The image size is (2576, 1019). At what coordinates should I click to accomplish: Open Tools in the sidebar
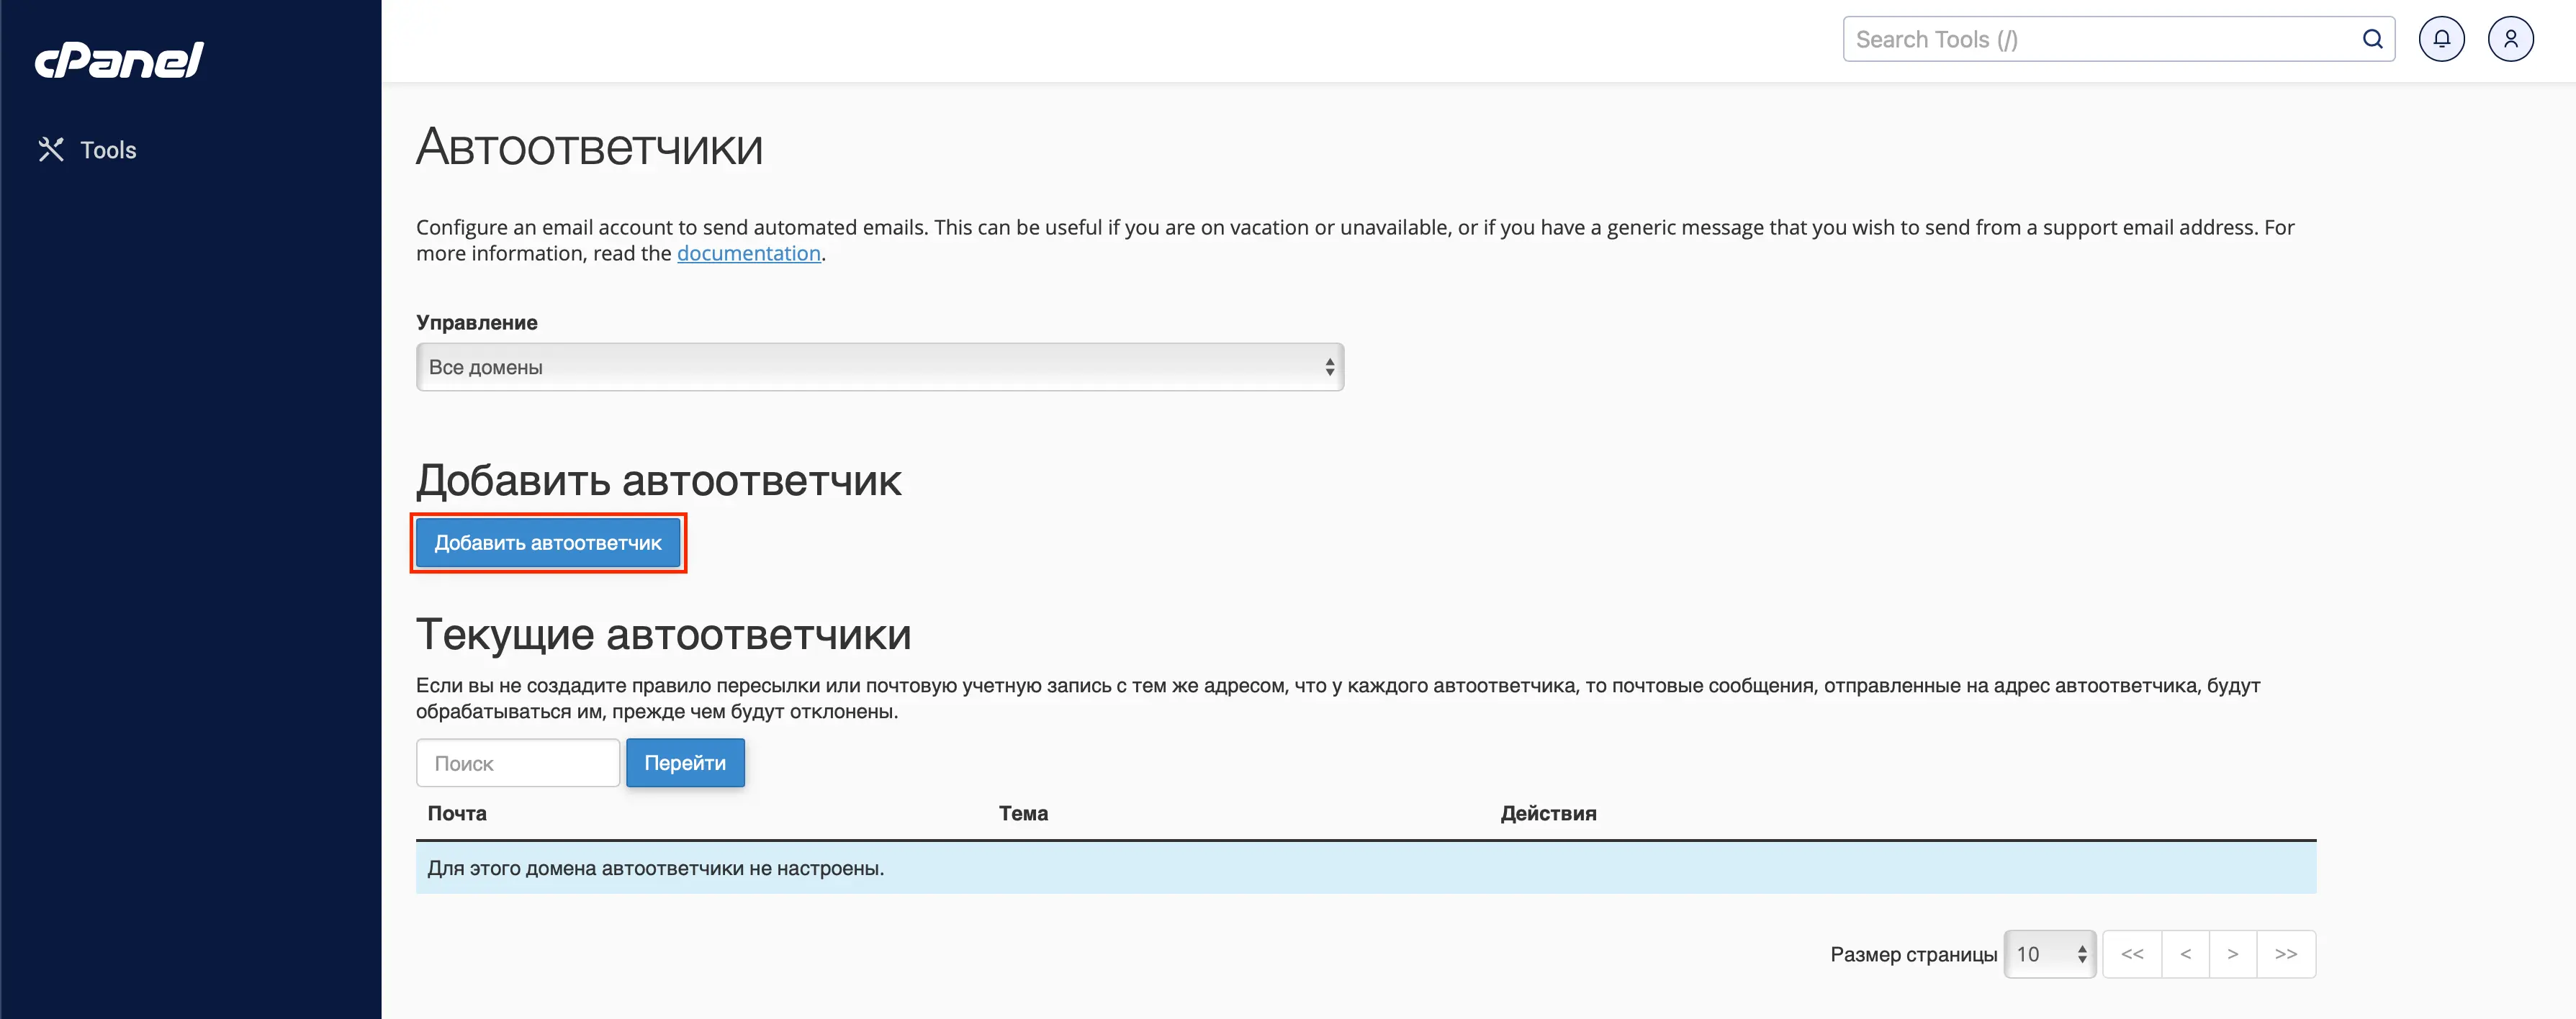tap(88, 150)
